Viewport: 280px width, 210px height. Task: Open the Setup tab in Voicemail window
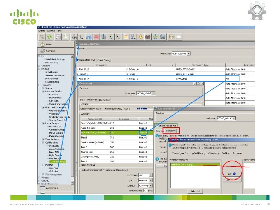click(x=82, y=100)
